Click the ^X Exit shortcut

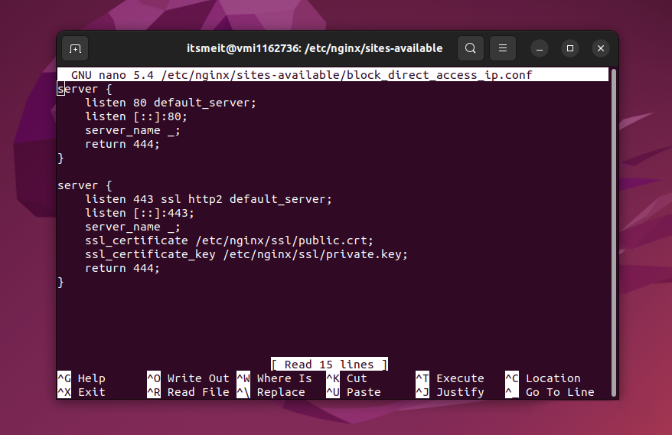pos(82,392)
